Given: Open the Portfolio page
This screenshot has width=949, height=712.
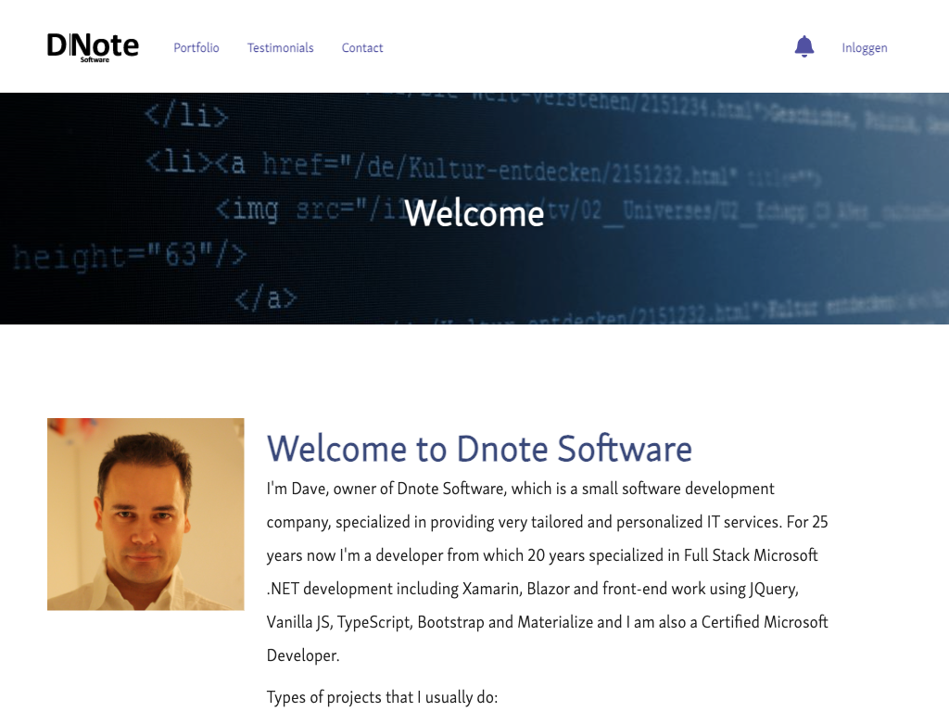Looking at the screenshot, I should tap(196, 47).
